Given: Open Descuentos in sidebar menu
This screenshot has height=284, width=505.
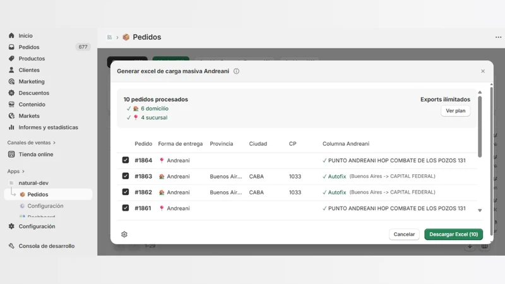Looking at the screenshot, I should 34,93.
